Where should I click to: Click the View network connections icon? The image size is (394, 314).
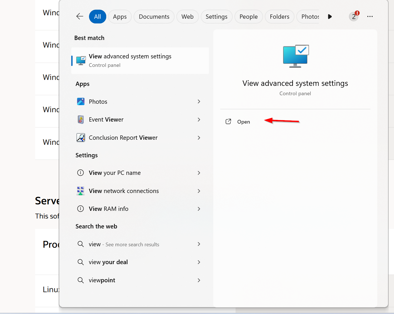(x=81, y=191)
